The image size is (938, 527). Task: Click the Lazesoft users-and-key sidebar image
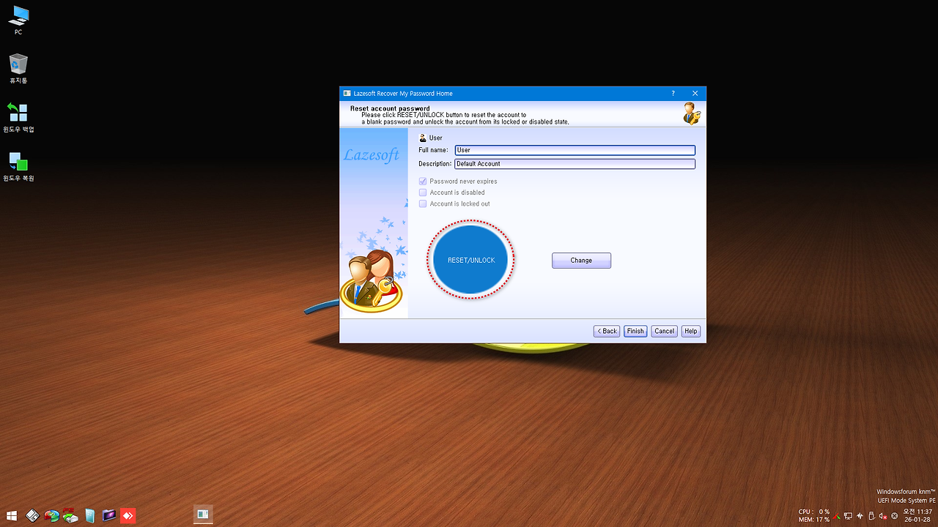click(373, 282)
